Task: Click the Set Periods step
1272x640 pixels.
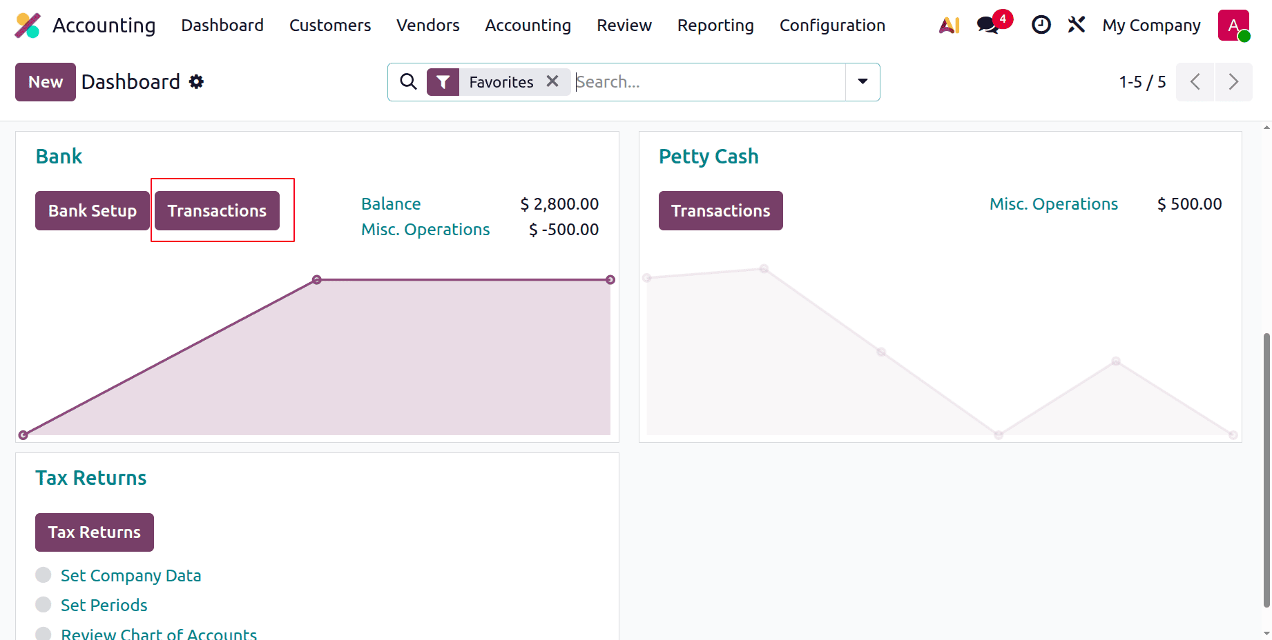Action: [x=104, y=606]
